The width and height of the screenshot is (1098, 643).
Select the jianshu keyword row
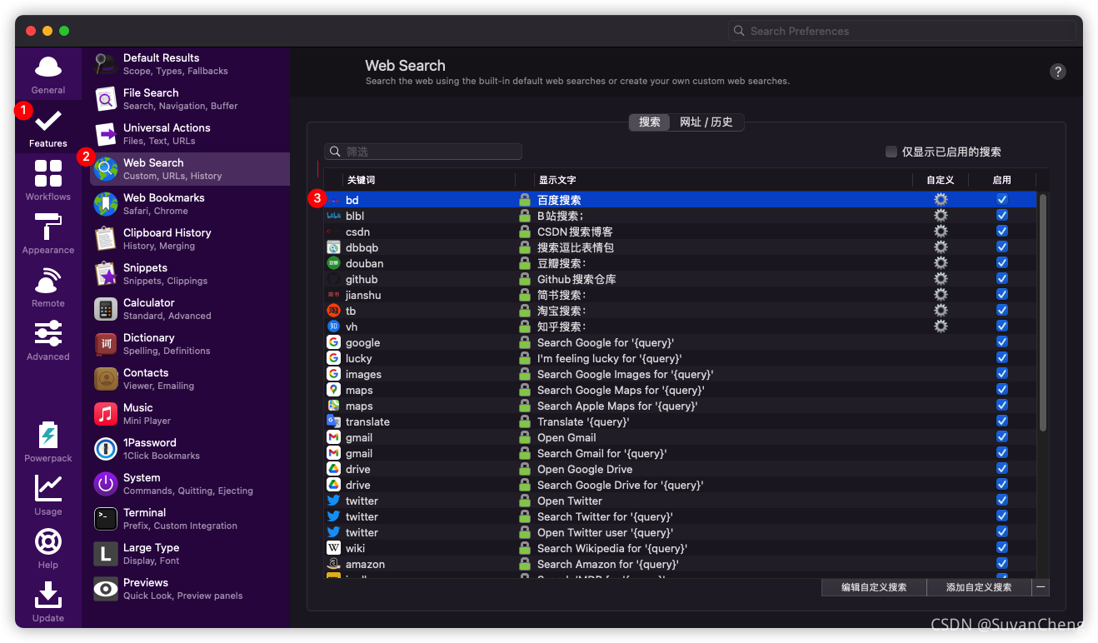click(x=681, y=295)
